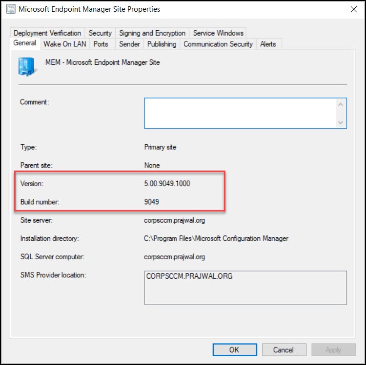Click the Site server value corpsccm.prajwal.org

pos(175,220)
